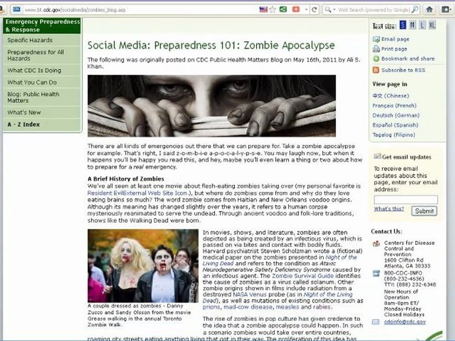Reload the page with the refresh button
The height and width of the screenshot is (341, 455).
[314, 9]
